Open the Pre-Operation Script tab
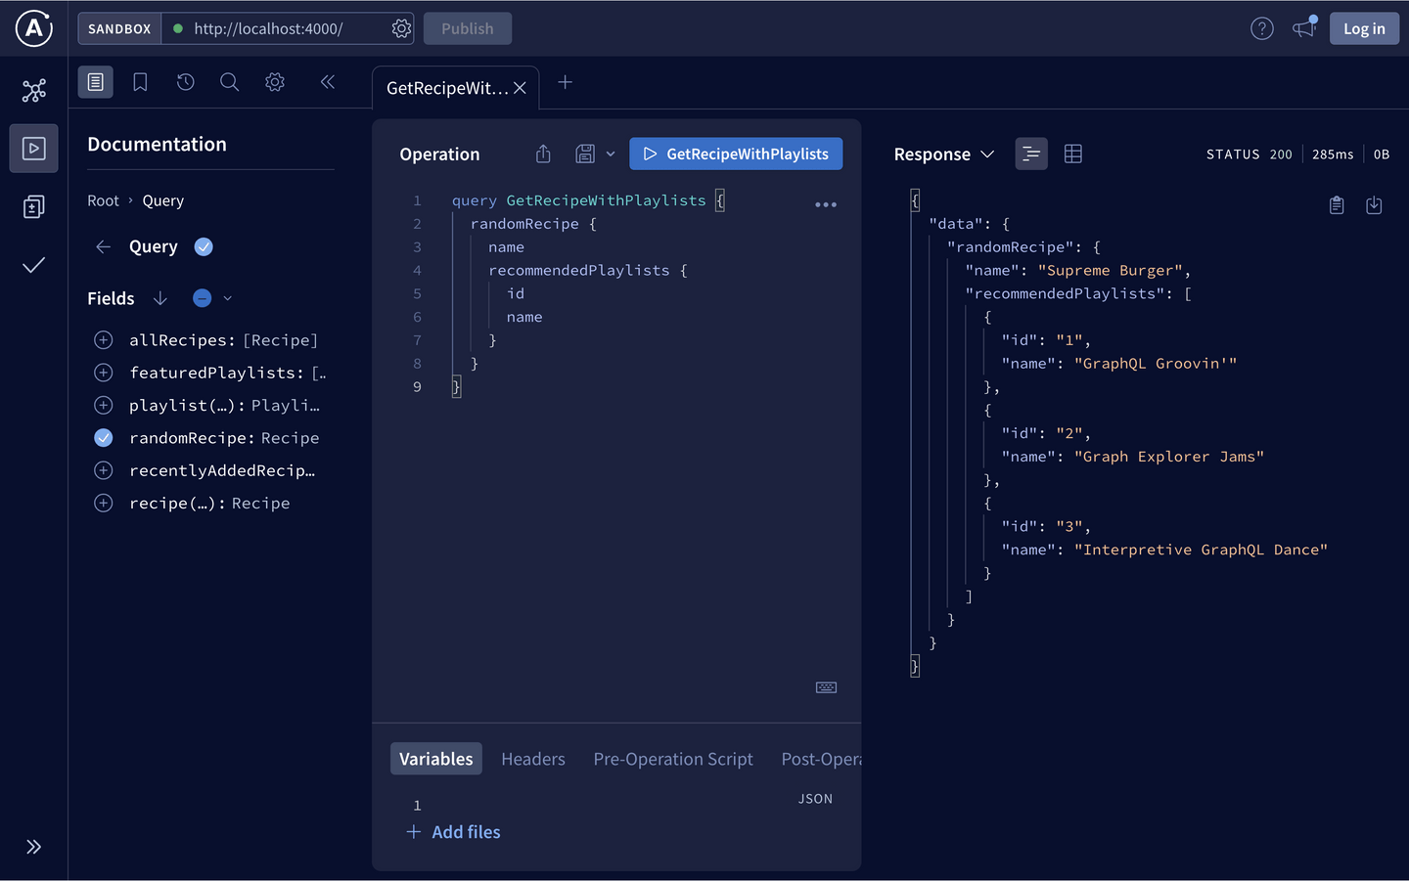Viewport: 1409px width, 881px height. [x=673, y=759]
